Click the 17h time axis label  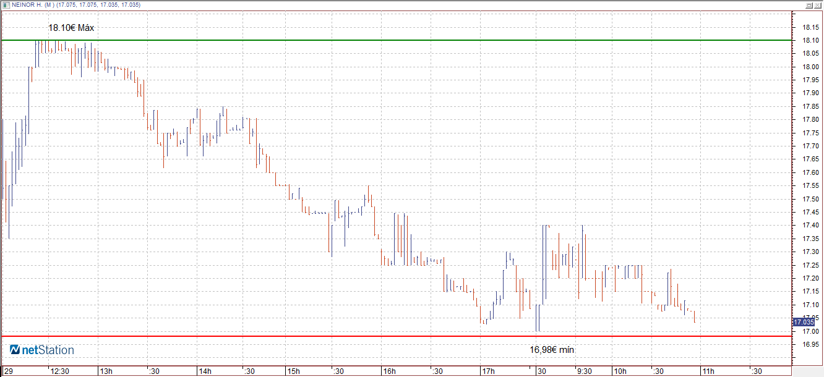point(488,371)
